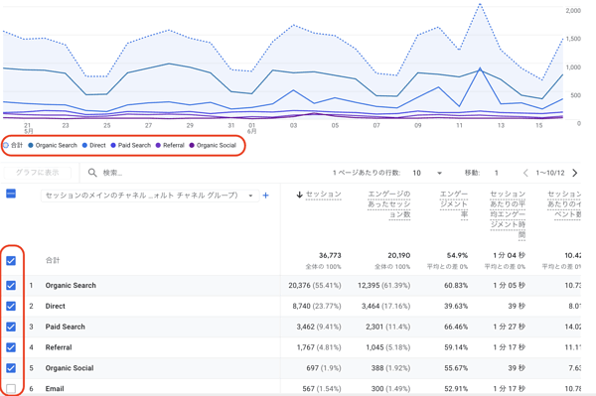This screenshot has width=596, height=396.
Task: Uncheck the Organic Social row checkbox
Action: 11,368
